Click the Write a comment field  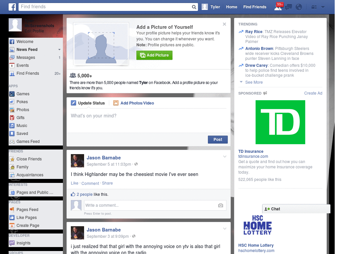pos(155,205)
